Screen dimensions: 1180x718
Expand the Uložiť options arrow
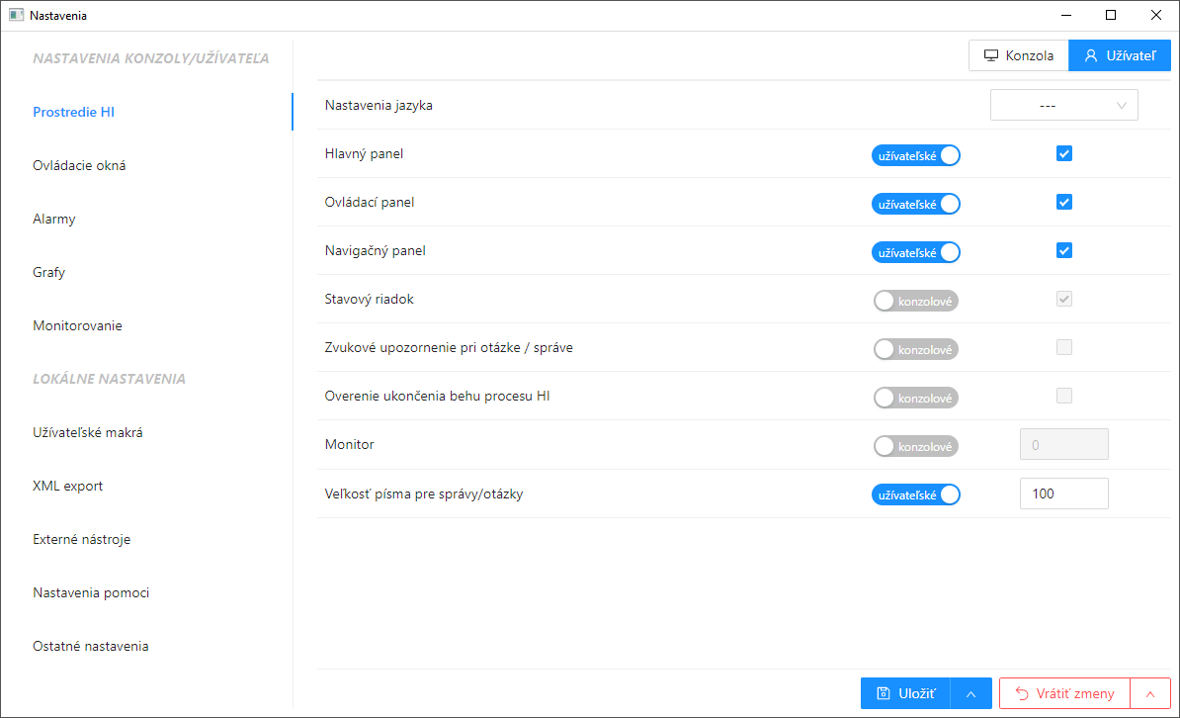(970, 693)
